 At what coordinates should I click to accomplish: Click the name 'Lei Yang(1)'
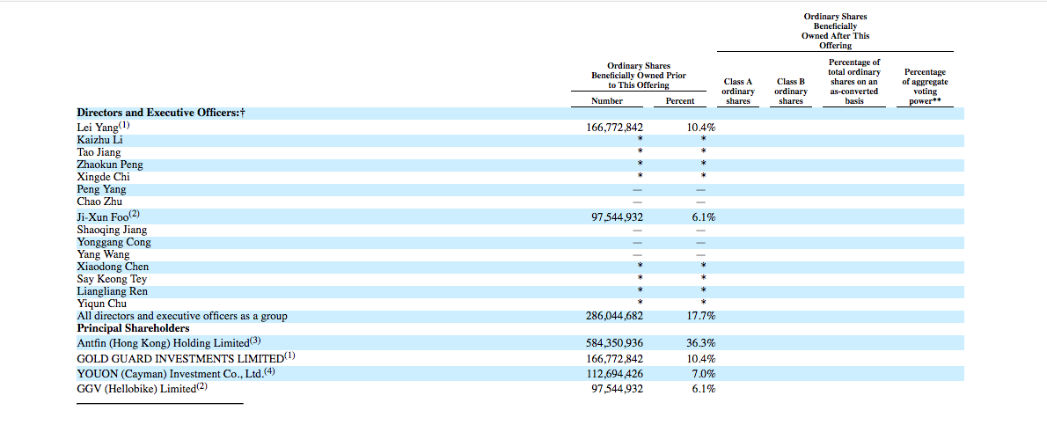coord(104,127)
